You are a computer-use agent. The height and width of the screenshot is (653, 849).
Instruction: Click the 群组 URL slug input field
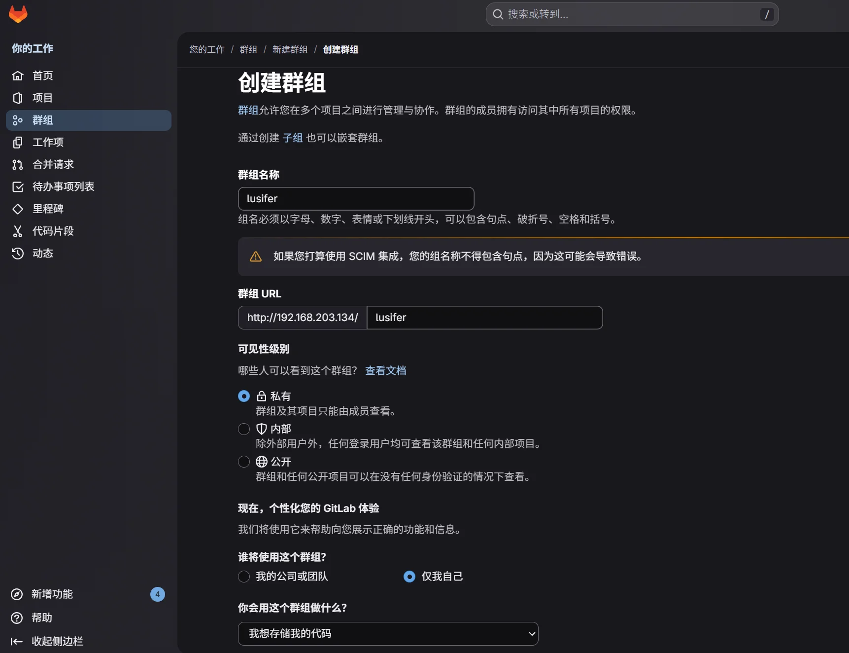(485, 318)
